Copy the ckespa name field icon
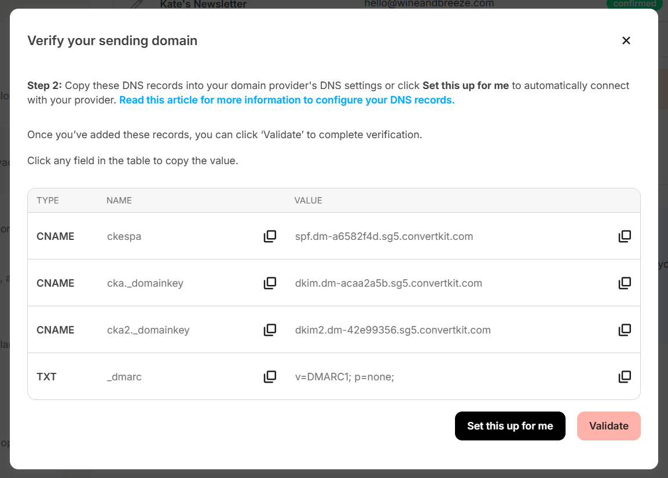Viewport: 668px width, 478px height. coord(270,236)
